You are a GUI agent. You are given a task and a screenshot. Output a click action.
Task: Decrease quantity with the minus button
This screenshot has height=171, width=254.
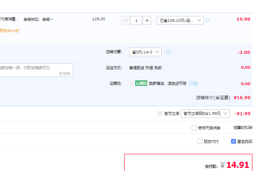[125, 20]
